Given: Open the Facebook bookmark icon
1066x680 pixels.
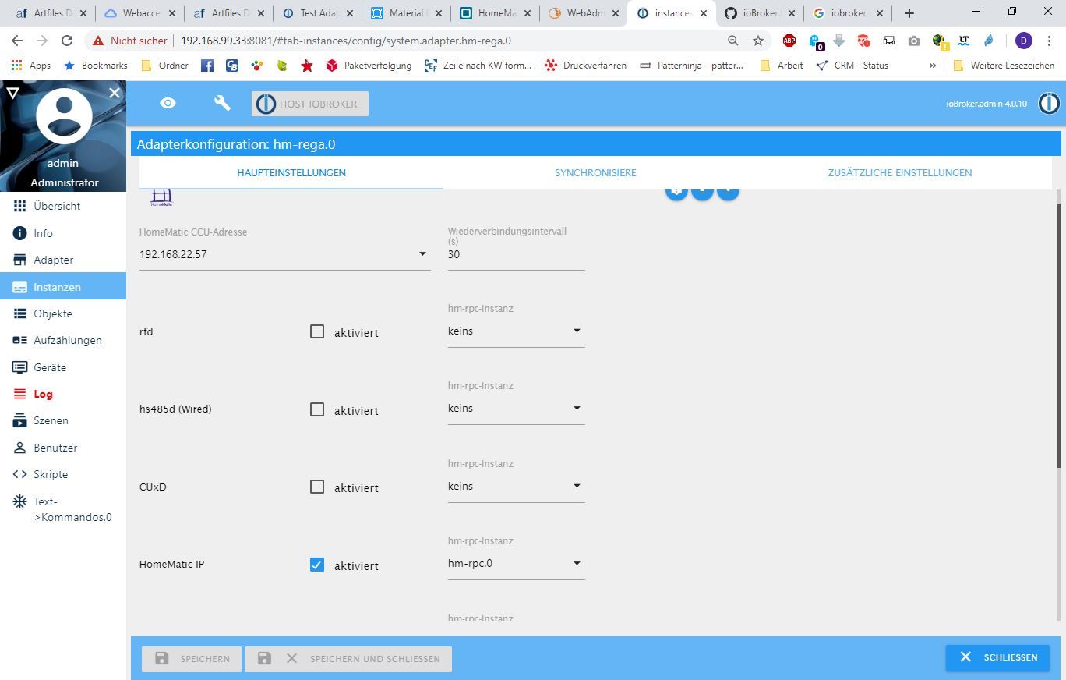Looking at the screenshot, I should point(207,66).
